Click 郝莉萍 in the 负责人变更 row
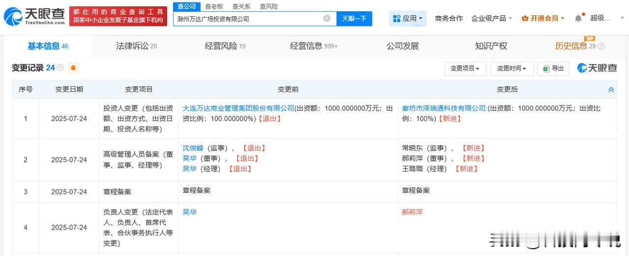Image resolution: width=629 pixels, height=256 pixels. (x=412, y=212)
